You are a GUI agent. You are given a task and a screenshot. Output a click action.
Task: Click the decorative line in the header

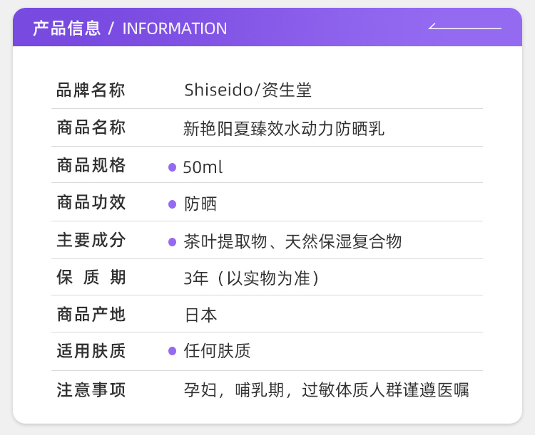[465, 28]
